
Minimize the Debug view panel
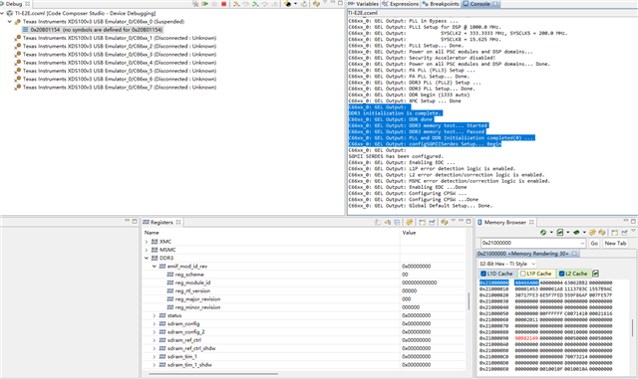[332, 2]
